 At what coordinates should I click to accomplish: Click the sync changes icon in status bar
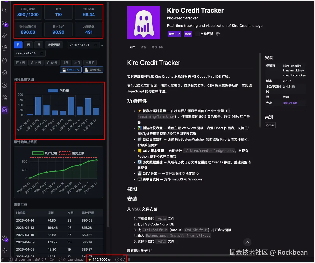44,259
